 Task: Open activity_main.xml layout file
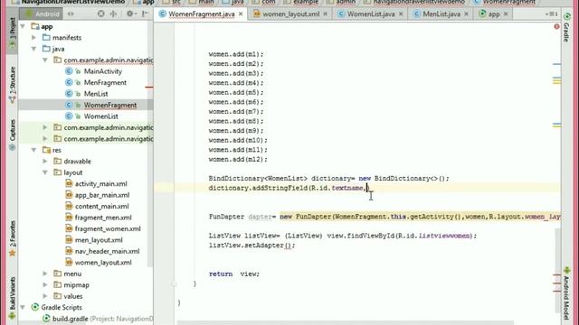(x=100, y=184)
